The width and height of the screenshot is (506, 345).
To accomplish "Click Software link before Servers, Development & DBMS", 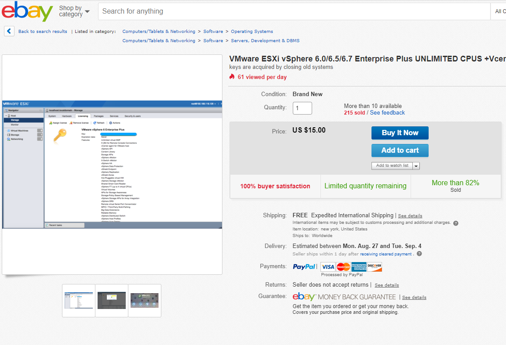I will click(213, 40).
